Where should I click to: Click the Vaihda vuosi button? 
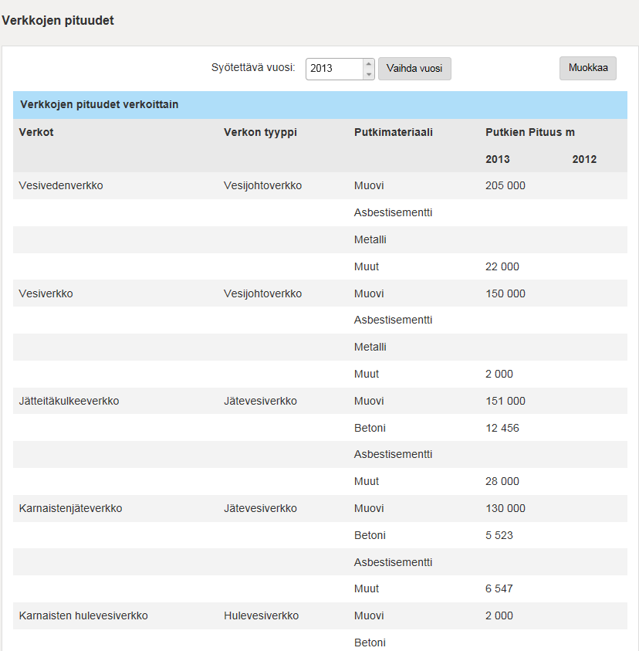click(x=414, y=69)
